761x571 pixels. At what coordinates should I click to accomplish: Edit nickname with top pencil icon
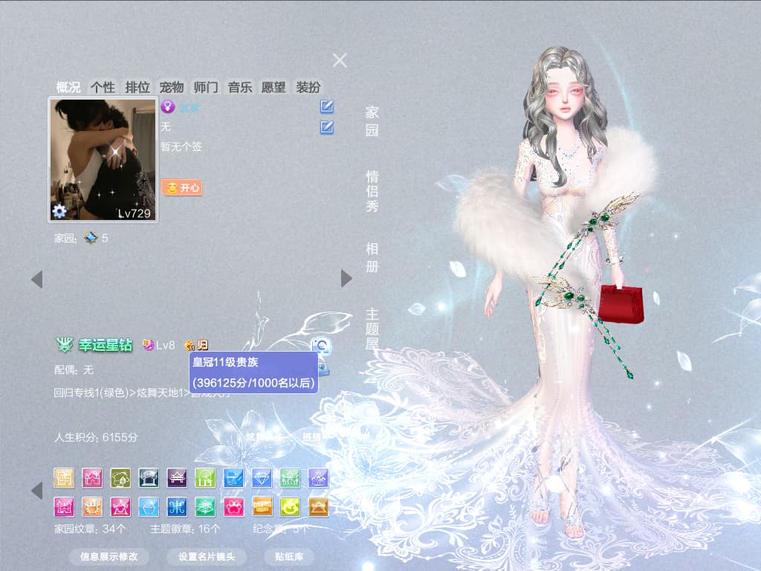click(x=327, y=106)
